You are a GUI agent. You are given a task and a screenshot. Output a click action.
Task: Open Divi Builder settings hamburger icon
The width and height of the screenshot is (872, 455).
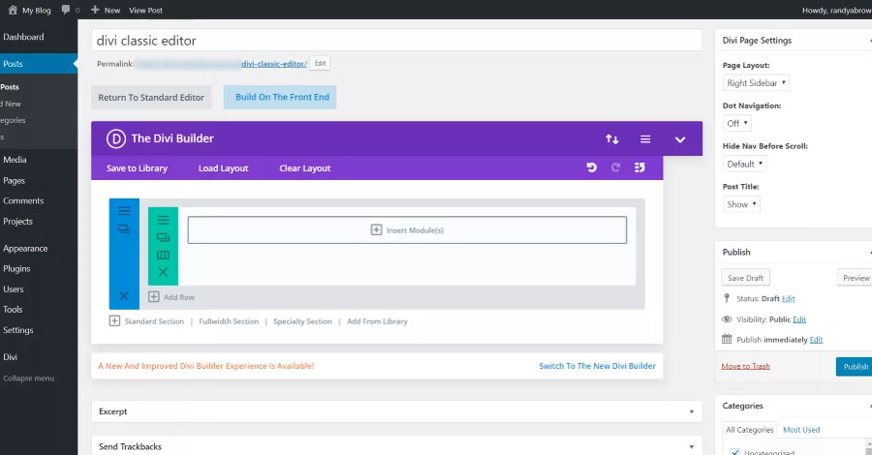click(645, 138)
